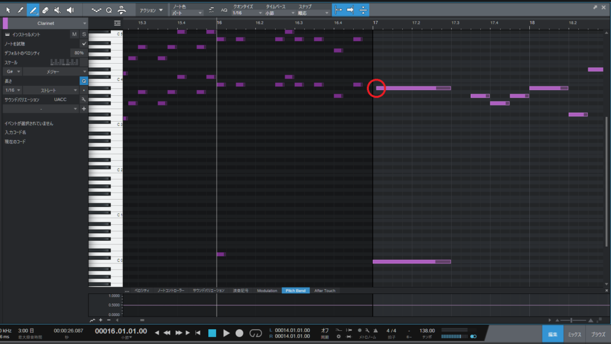
Task: Toggle the loop button in the transport
Action: 256,333
